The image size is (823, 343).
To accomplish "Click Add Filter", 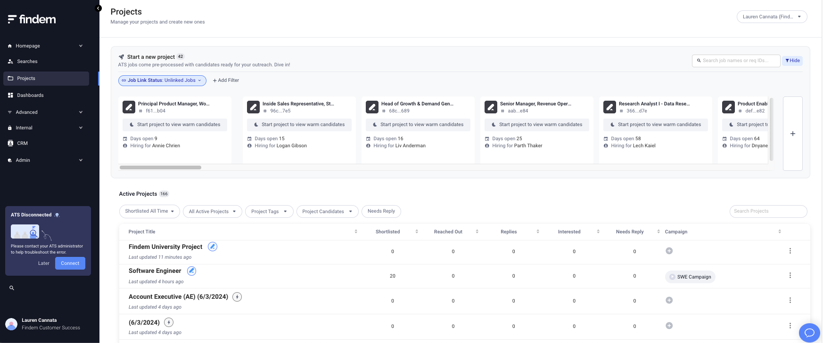I will (226, 80).
